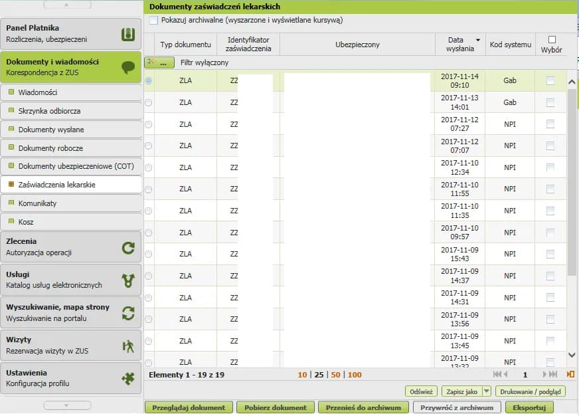This screenshot has width=579, height=416.
Task: Click the Wizyty walking person icon
Action: click(128, 346)
